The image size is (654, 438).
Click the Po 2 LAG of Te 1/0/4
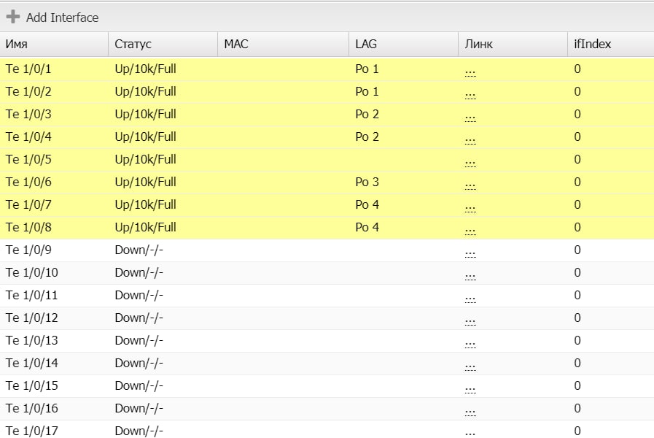(x=367, y=137)
